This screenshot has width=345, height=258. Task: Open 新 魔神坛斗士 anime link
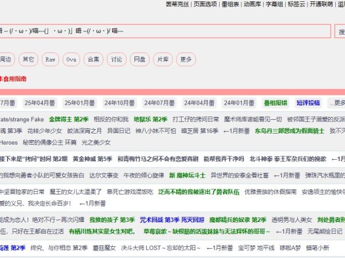click(x=187, y=175)
